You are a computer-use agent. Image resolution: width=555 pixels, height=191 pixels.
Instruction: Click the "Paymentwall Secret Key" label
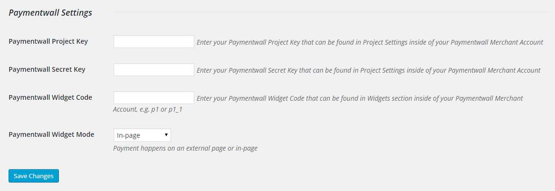(x=47, y=69)
